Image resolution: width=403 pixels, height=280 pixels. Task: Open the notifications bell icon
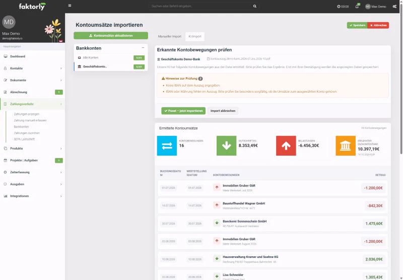pos(357,6)
